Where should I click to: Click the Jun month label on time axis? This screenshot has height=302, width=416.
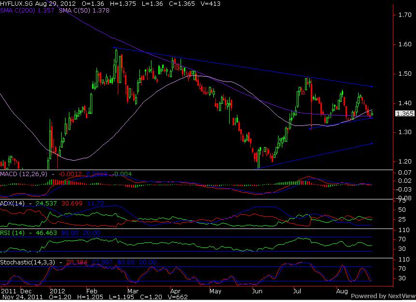coord(257,291)
